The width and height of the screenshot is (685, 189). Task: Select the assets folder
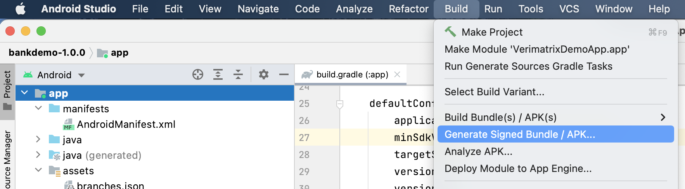click(x=78, y=171)
